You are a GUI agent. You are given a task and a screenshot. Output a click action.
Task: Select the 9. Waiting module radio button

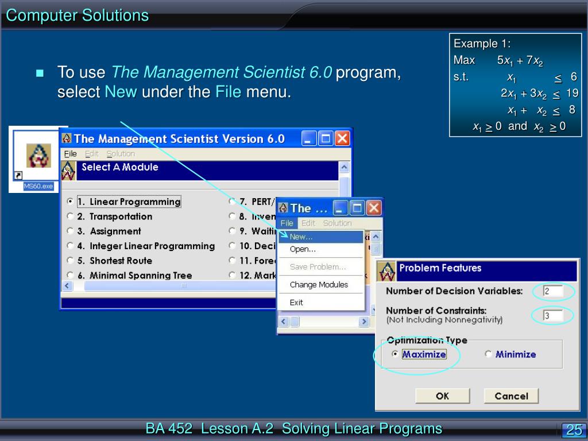(x=232, y=231)
